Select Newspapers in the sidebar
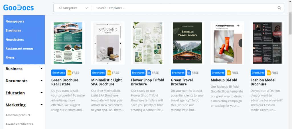Screen dimensions: 292x129 [x=15, y=21]
